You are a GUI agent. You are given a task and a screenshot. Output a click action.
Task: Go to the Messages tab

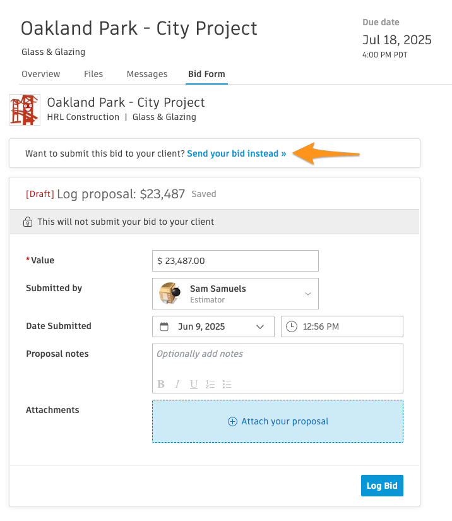coord(147,74)
